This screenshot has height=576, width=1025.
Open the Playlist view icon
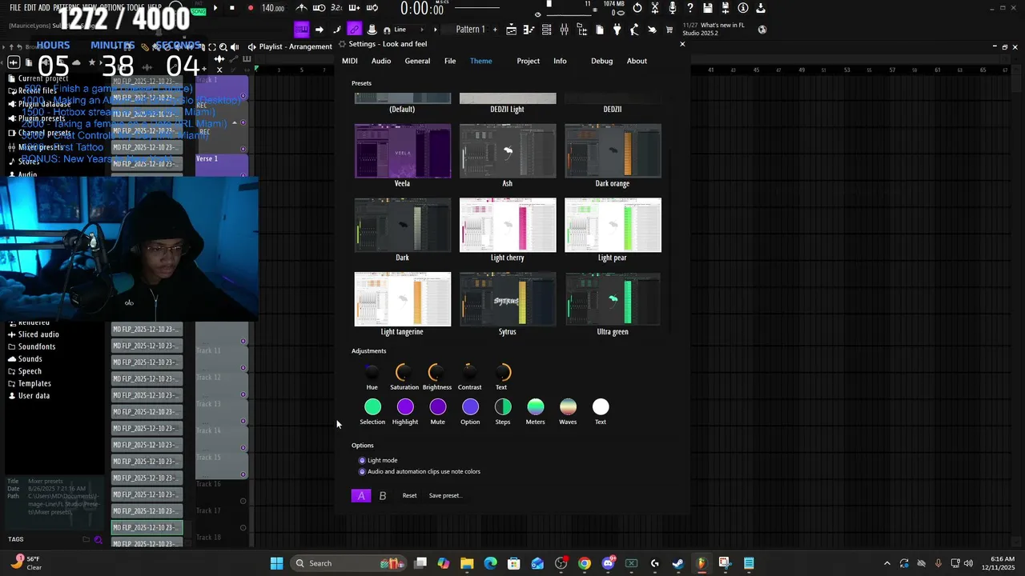[x=512, y=30]
